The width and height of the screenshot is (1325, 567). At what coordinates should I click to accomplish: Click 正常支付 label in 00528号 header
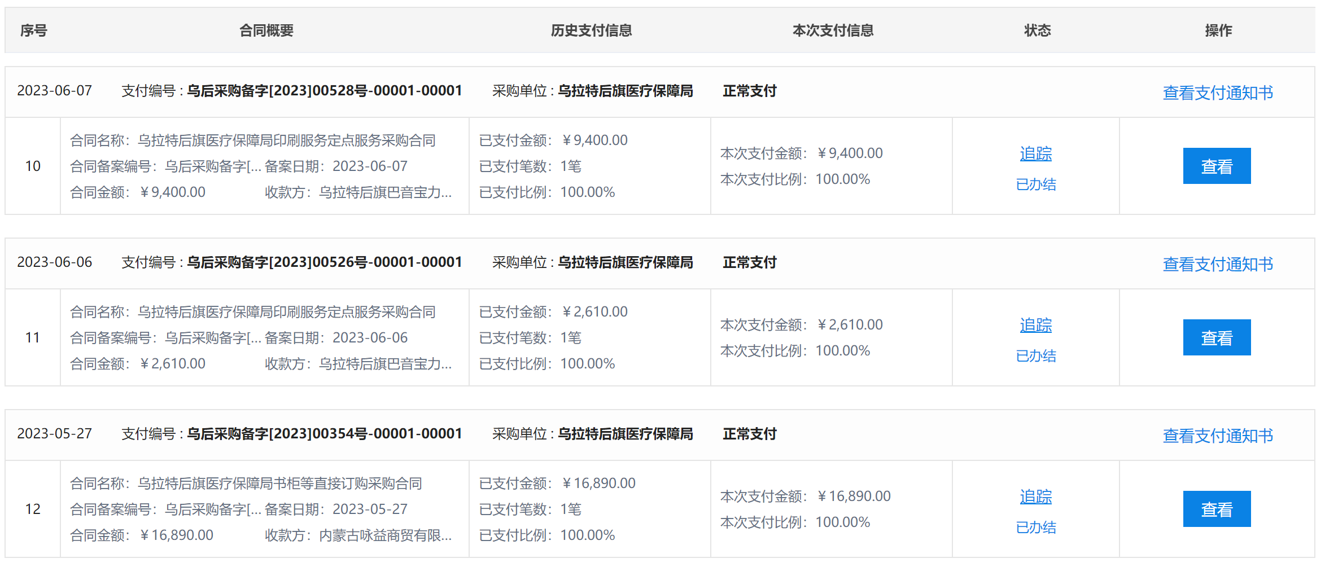coord(750,91)
